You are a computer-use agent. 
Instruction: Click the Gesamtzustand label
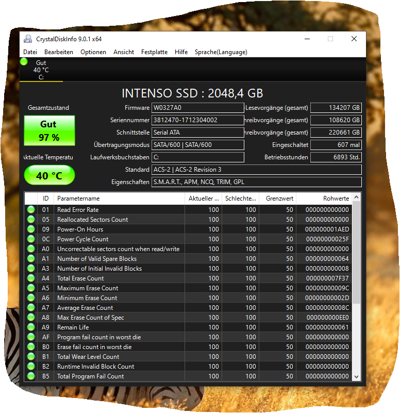48,108
